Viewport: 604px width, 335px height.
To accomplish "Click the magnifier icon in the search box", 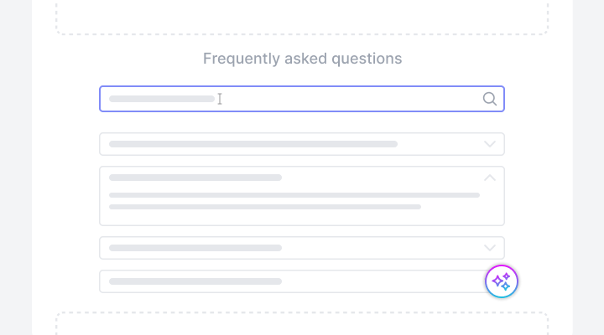I will (x=490, y=99).
